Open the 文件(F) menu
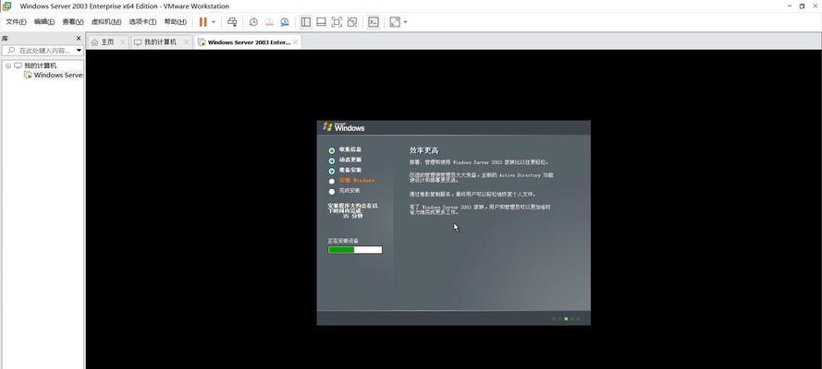The image size is (822, 369). point(16,22)
